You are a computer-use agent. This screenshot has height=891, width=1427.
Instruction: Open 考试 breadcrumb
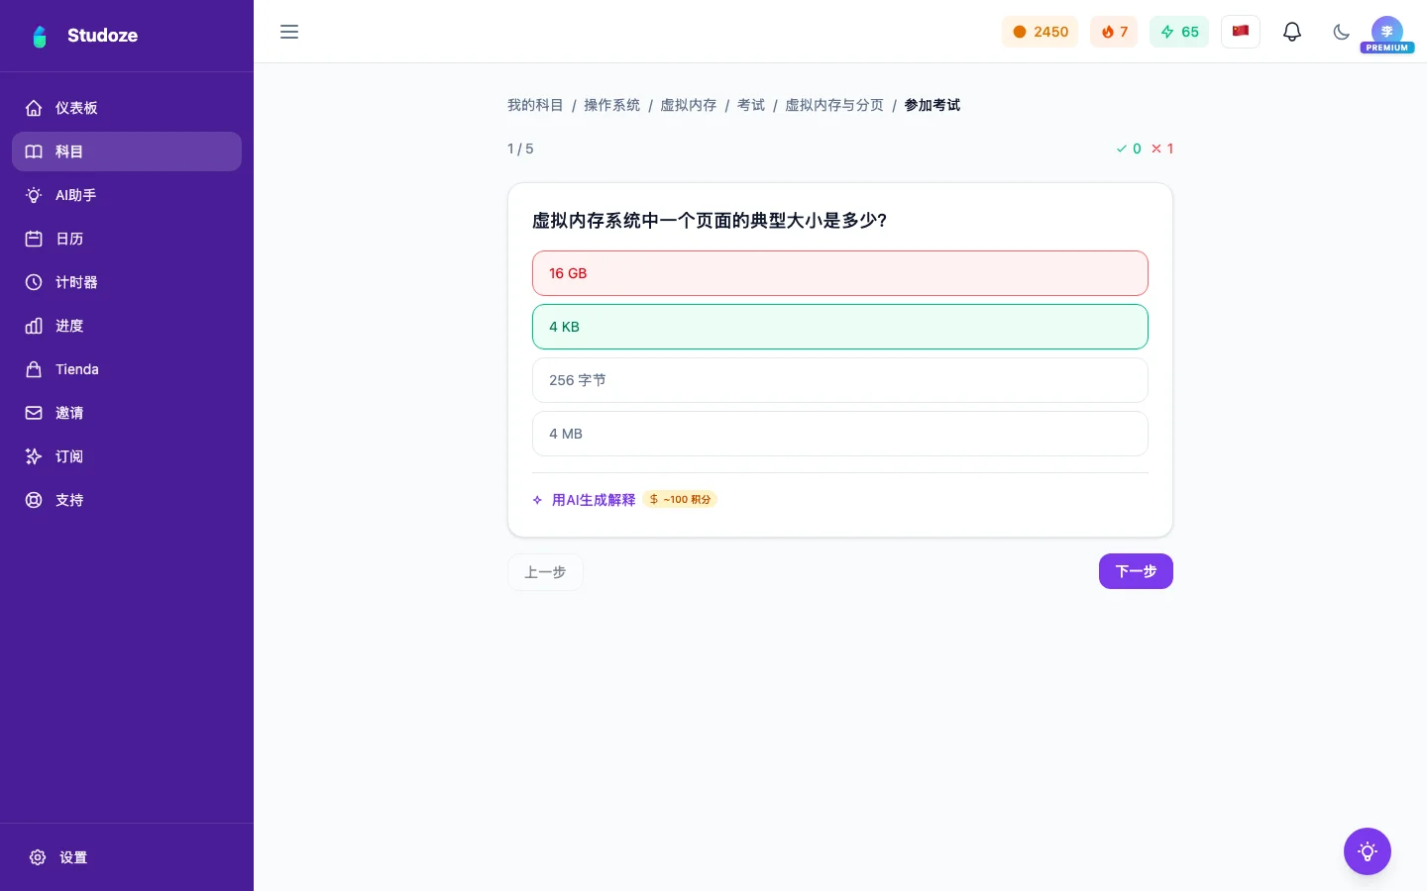(x=751, y=105)
